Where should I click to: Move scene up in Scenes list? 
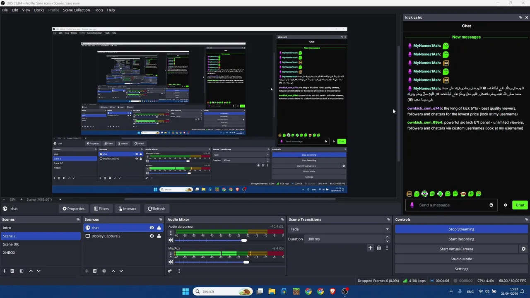click(x=31, y=271)
